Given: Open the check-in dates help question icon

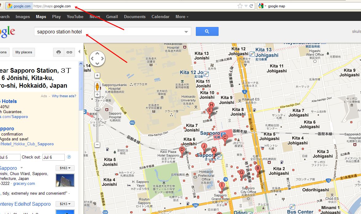Looking at the screenshot, I should click(69, 157).
